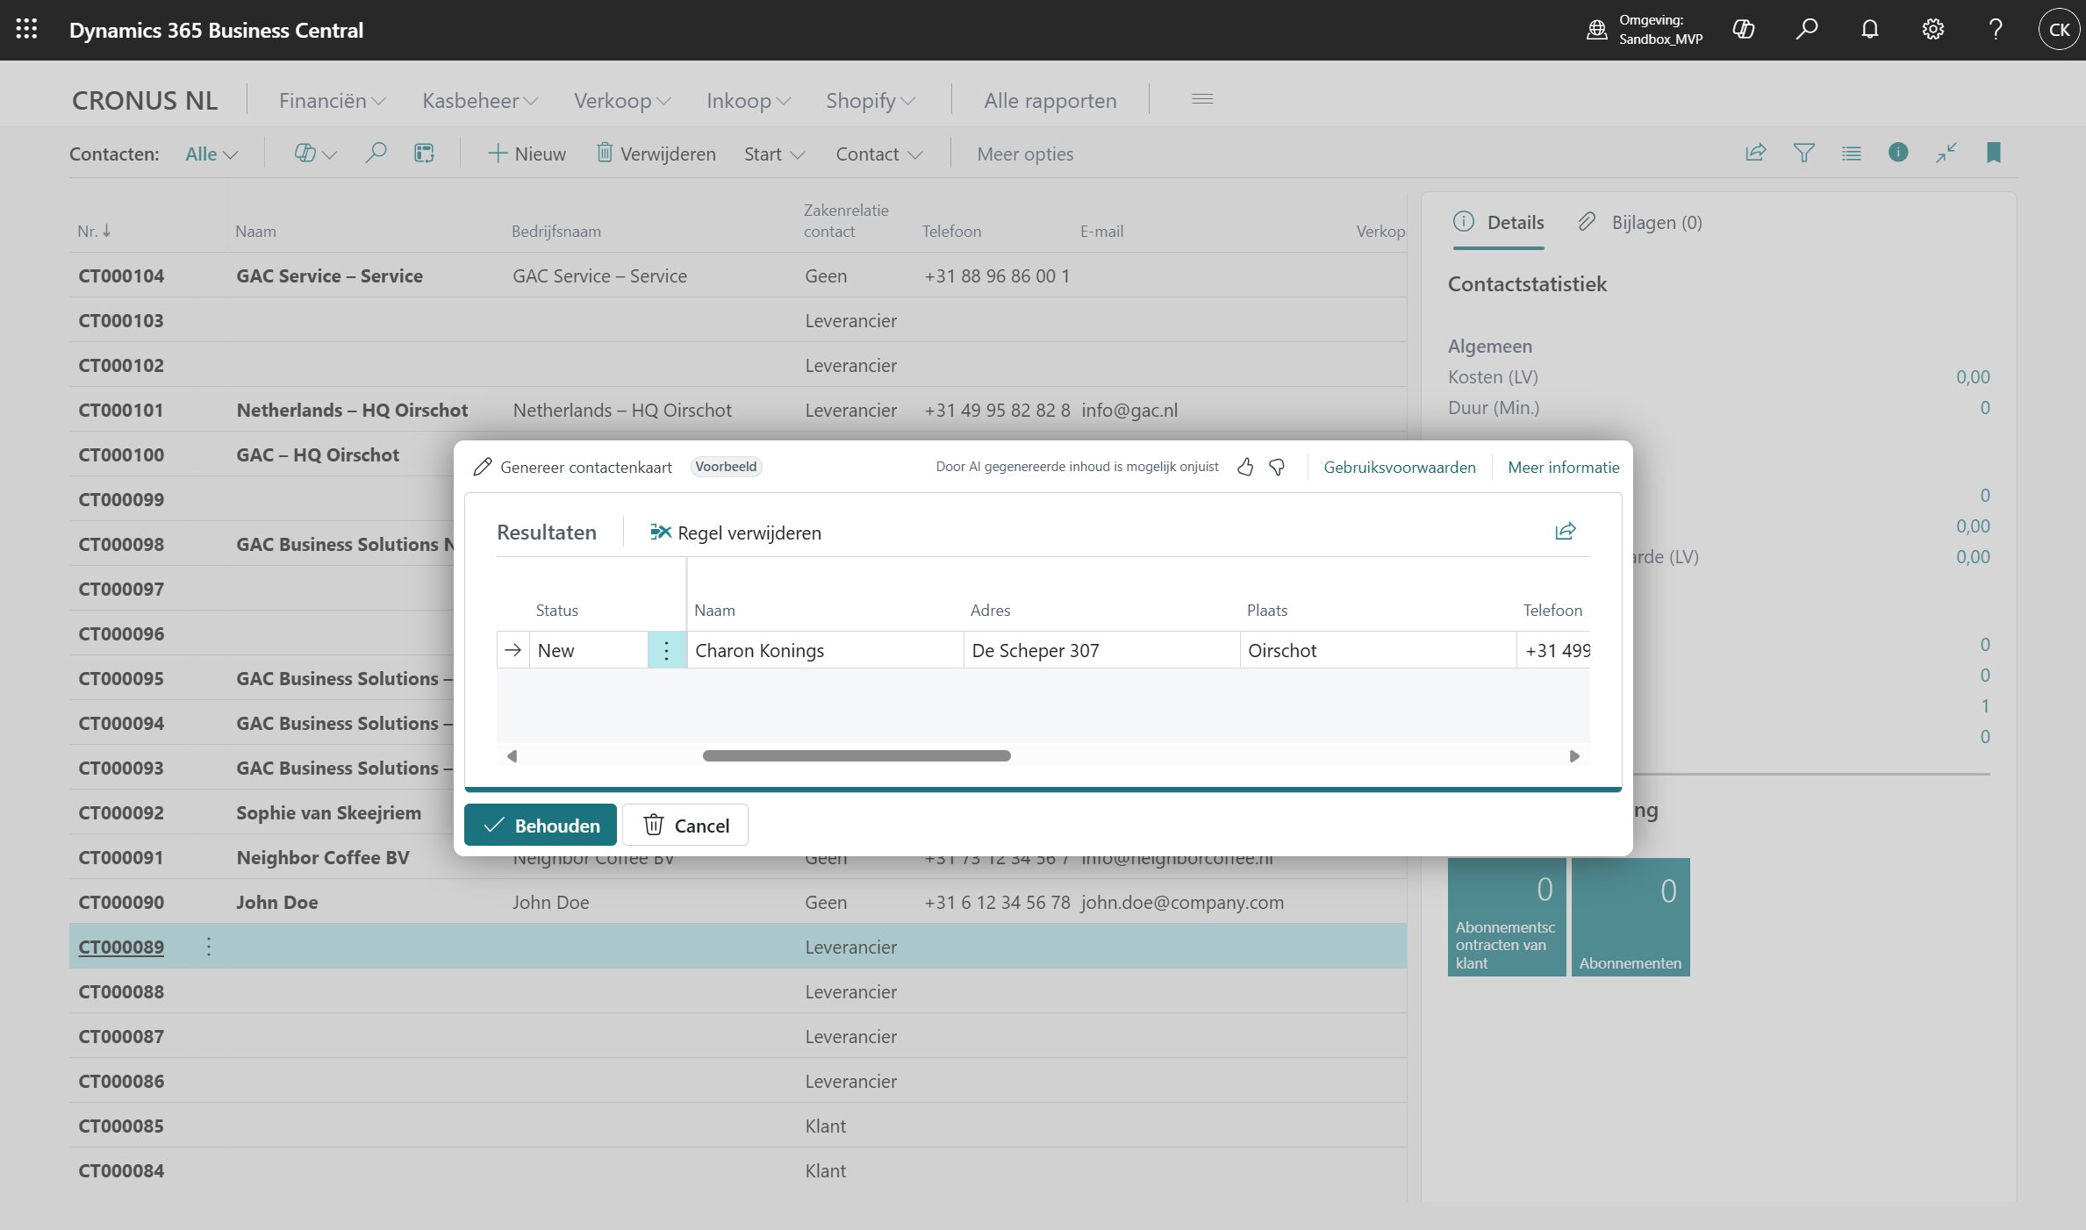The width and height of the screenshot is (2086, 1230).
Task: Click the thumbs up feedback icon
Action: (1244, 467)
